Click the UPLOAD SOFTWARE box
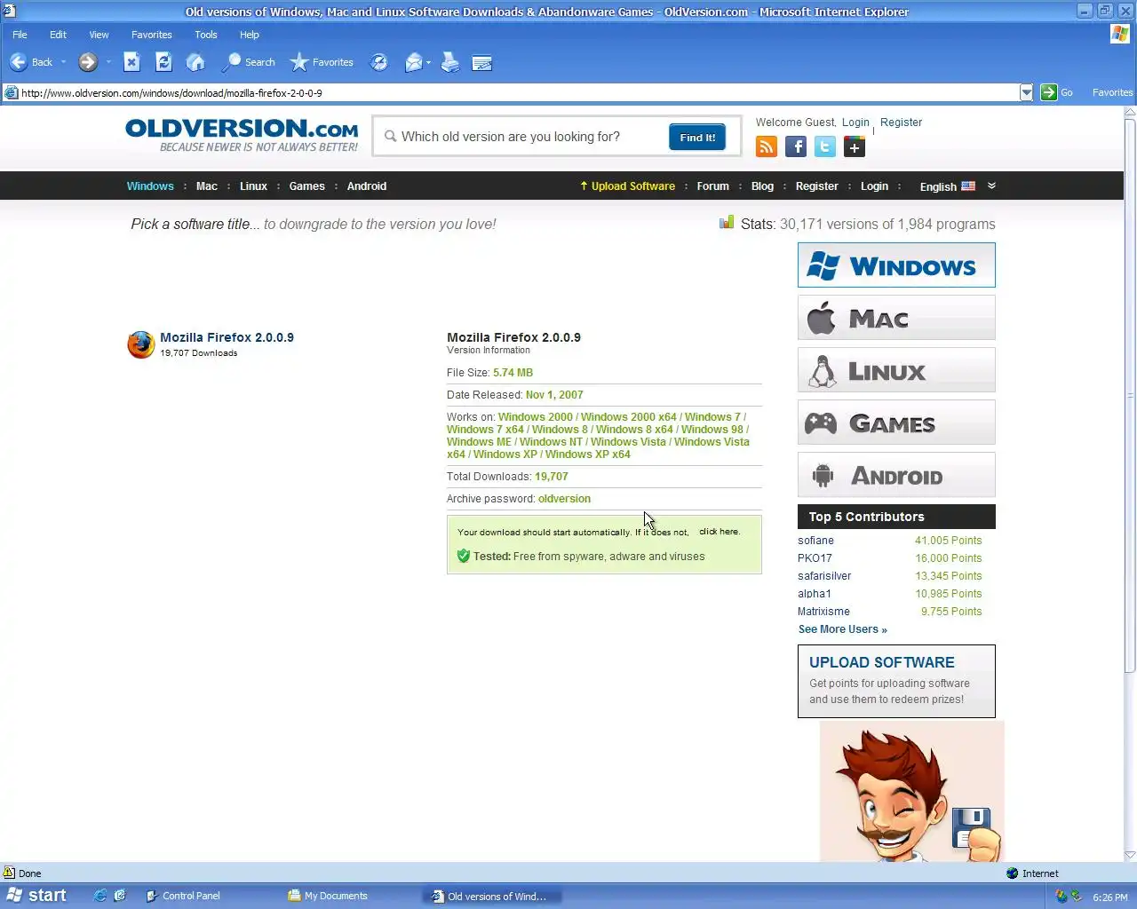This screenshot has height=909, width=1137. pos(896,681)
